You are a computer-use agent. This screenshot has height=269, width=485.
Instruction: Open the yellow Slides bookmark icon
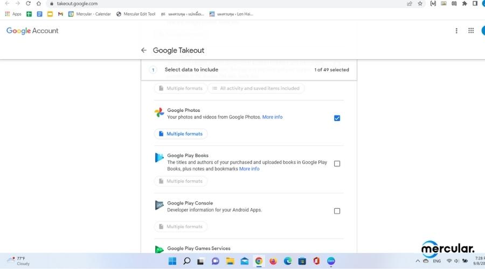point(50,14)
